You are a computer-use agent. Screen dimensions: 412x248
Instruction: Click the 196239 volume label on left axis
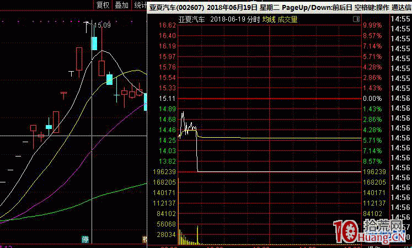(164, 171)
